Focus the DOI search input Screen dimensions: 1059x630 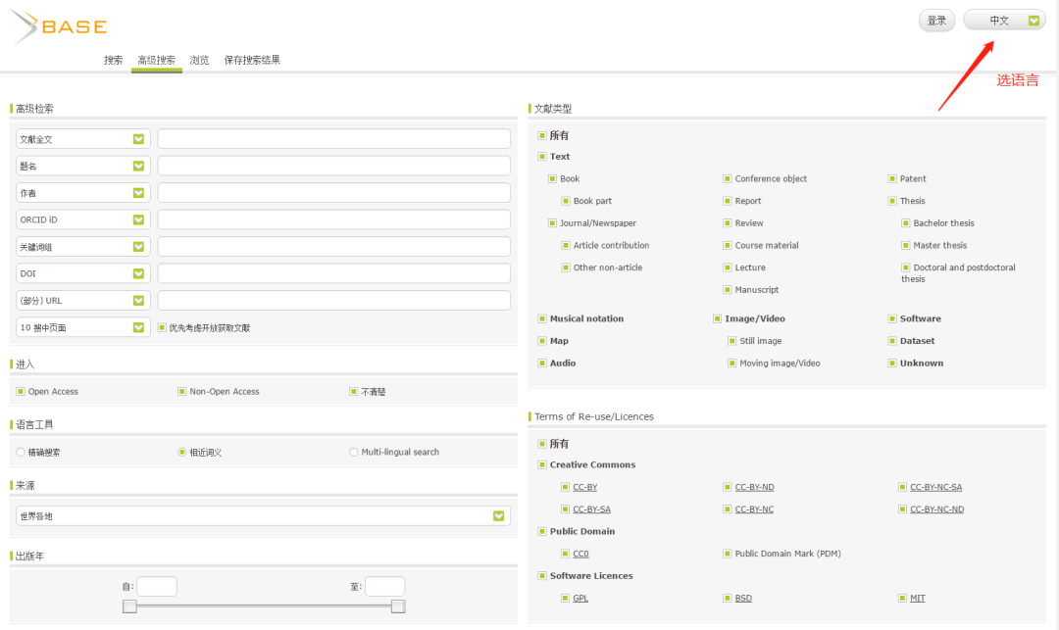(333, 273)
